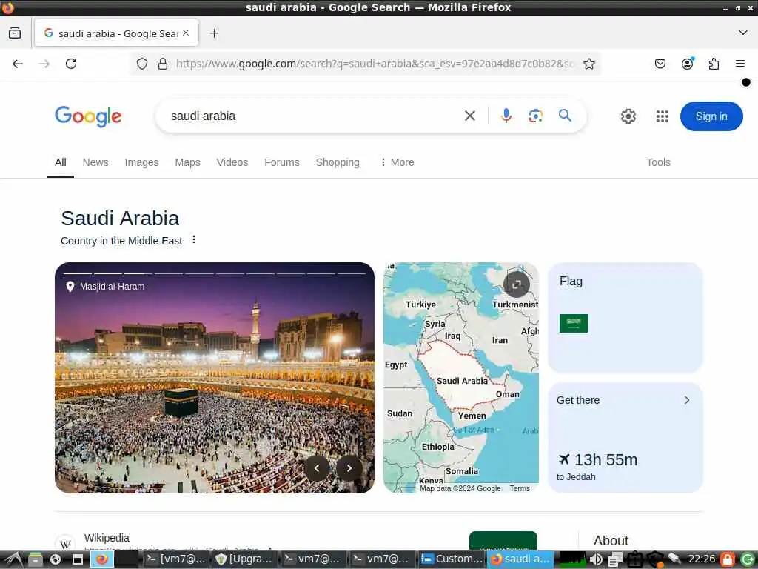The height and width of the screenshot is (569, 758).
Task: Open Google apps grid
Action: (663, 116)
